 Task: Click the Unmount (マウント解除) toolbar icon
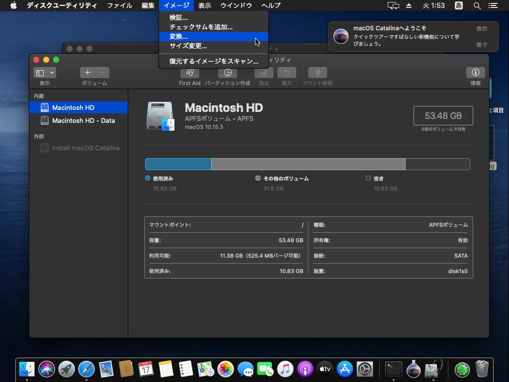click(x=318, y=73)
